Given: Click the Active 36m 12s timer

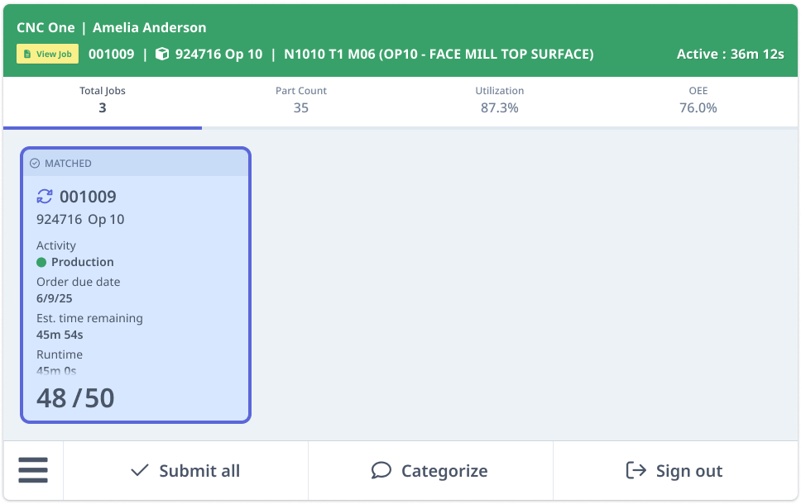Looking at the screenshot, I should 730,55.
